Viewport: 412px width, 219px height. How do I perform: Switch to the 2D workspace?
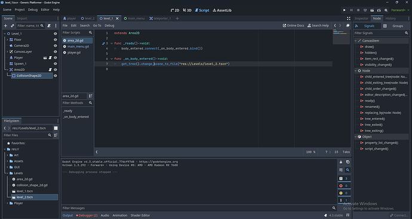coord(175,10)
